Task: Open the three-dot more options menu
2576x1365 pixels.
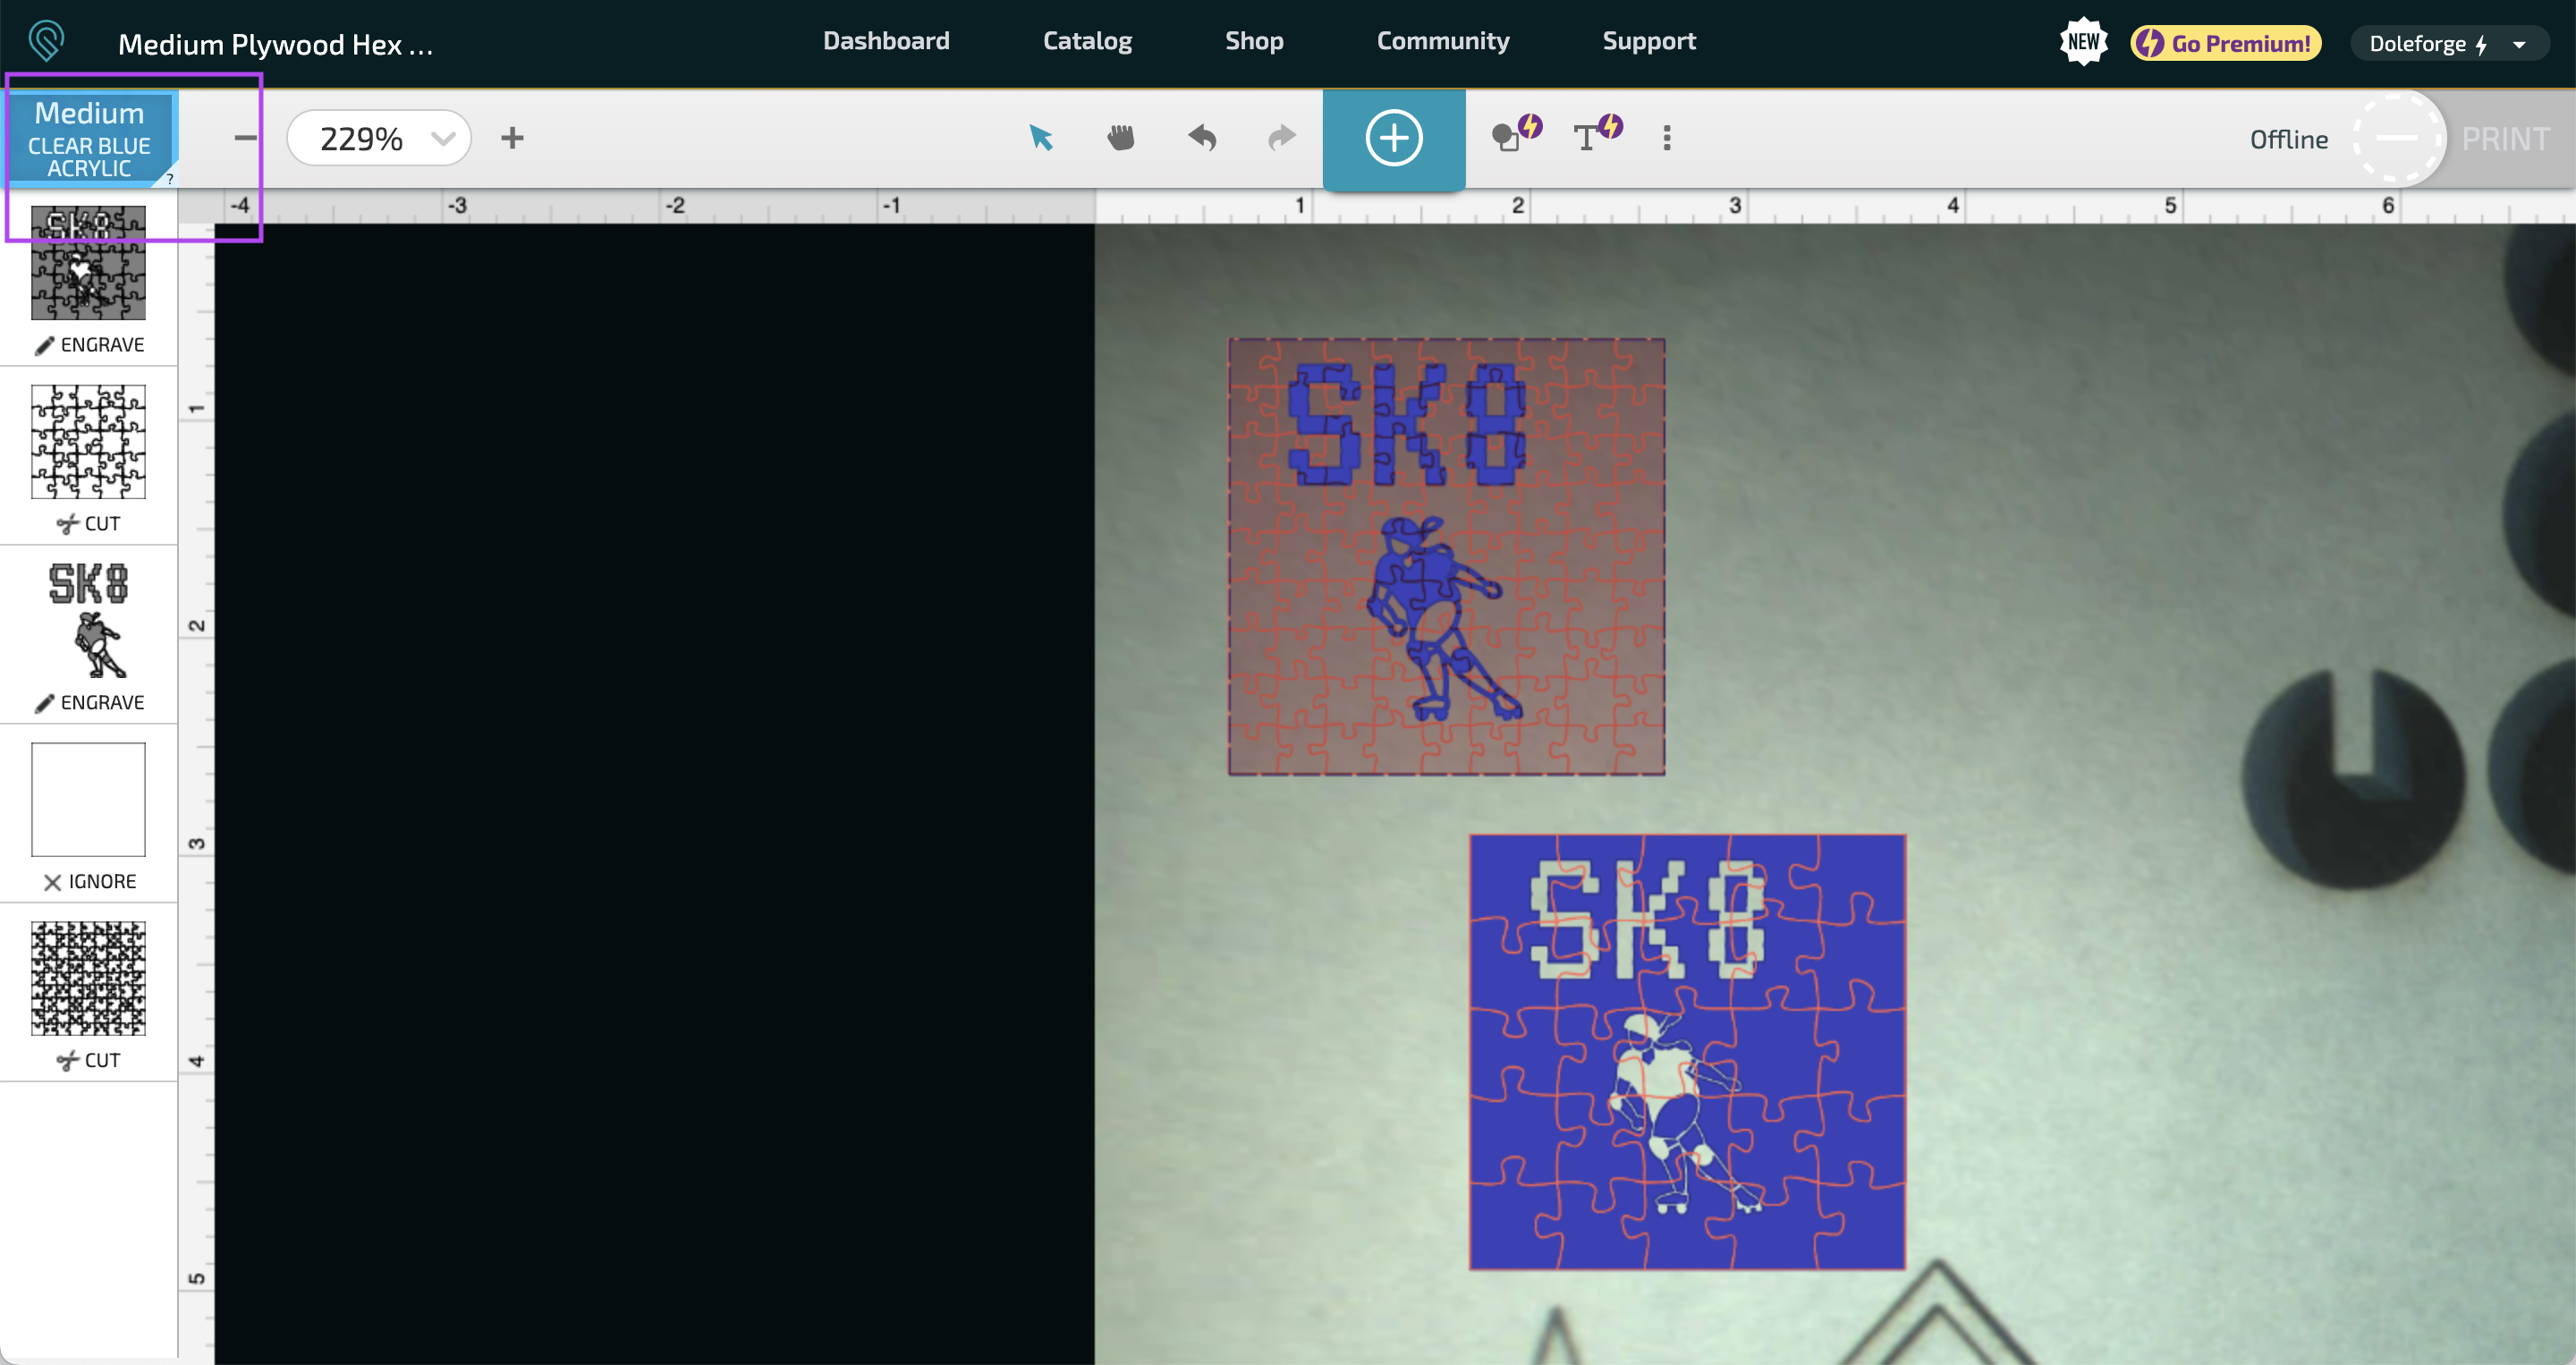Action: point(1666,138)
